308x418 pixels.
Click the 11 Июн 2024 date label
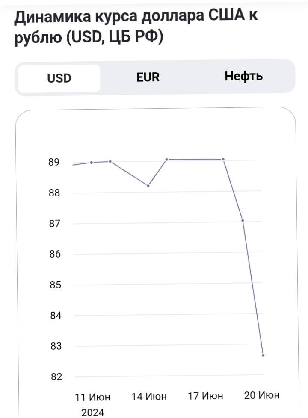pyautogui.click(x=92, y=405)
